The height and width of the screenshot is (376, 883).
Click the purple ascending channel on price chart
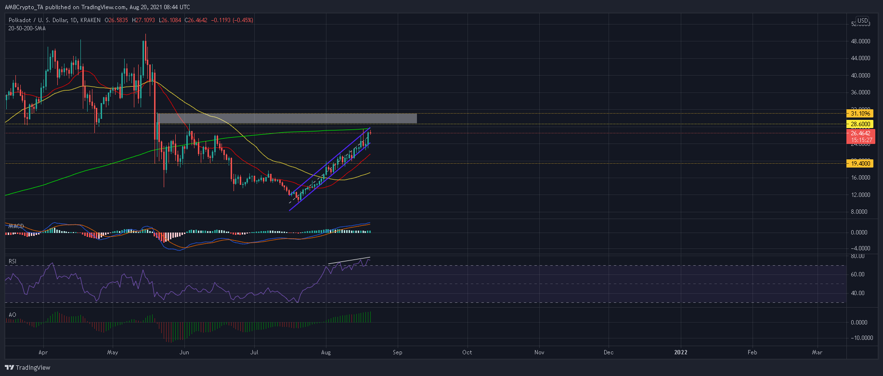pos(329,169)
